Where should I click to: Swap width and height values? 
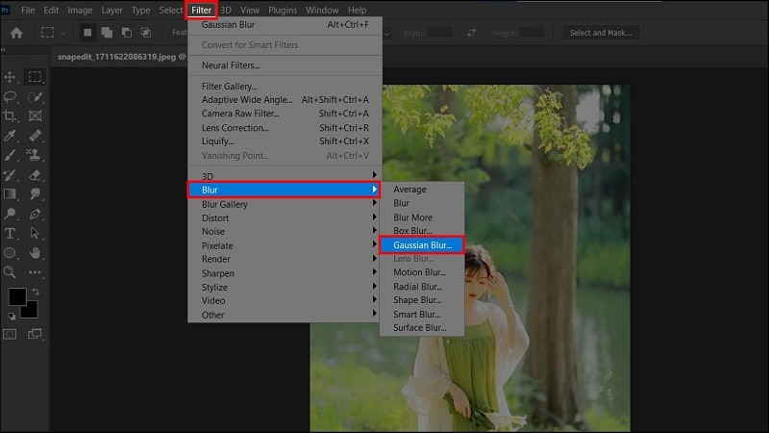click(x=471, y=33)
